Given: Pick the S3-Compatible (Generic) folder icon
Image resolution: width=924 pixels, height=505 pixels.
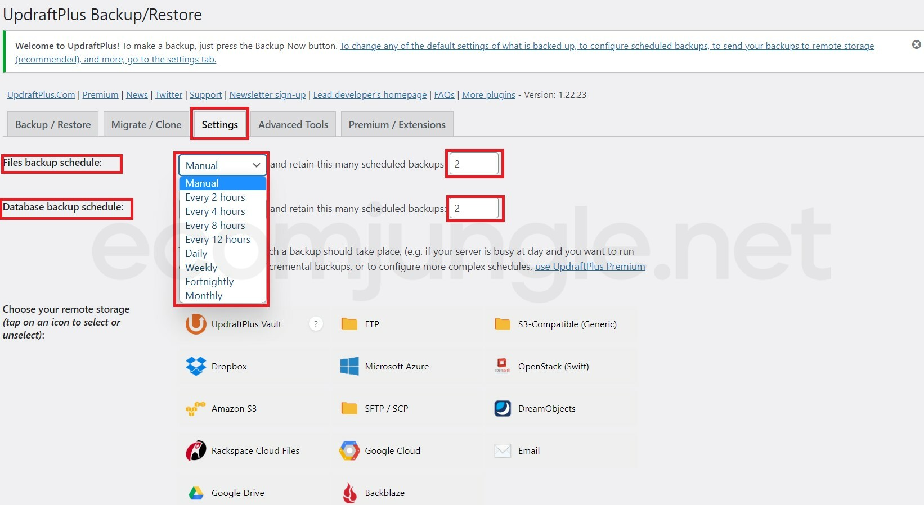Looking at the screenshot, I should pos(503,324).
